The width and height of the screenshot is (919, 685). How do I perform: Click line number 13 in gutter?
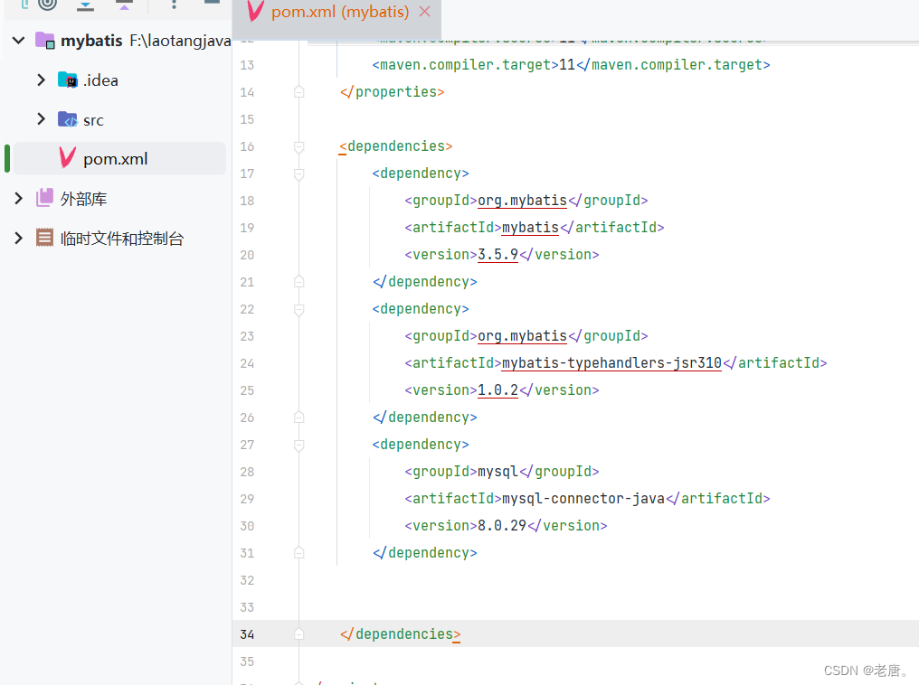pos(247,65)
